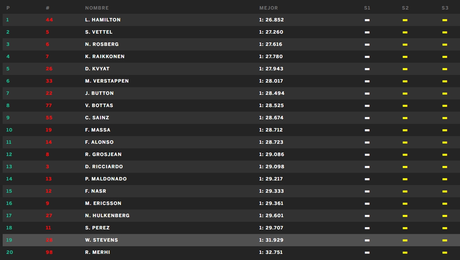Viewport: 460px width, 260px height.
Task: Click car number 44 in red
Action: click(49, 20)
